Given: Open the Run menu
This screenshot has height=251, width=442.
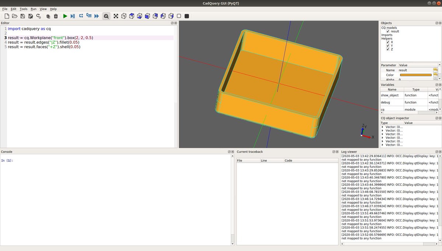Looking at the screenshot, I should click(x=34, y=9).
